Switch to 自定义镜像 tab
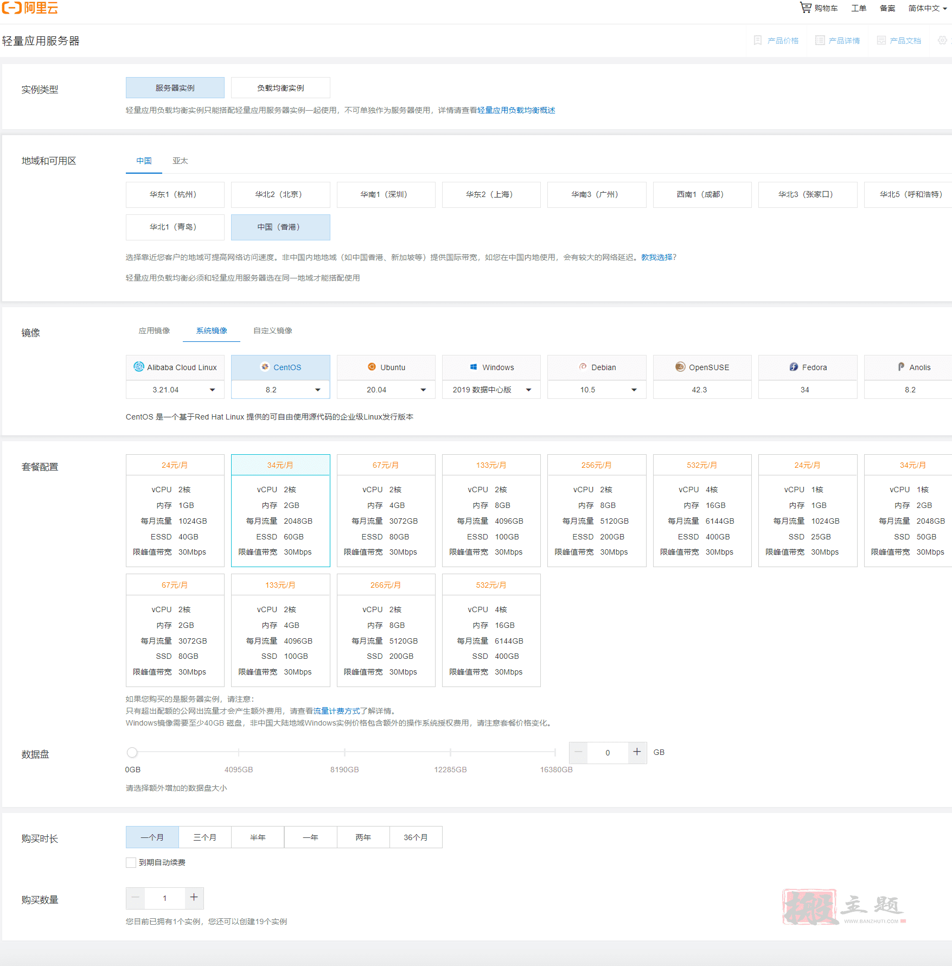Screen dimensions: 952x966 (x=273, y=331)
